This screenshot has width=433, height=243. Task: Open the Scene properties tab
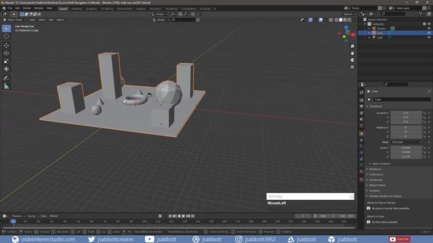coord(361,119)
